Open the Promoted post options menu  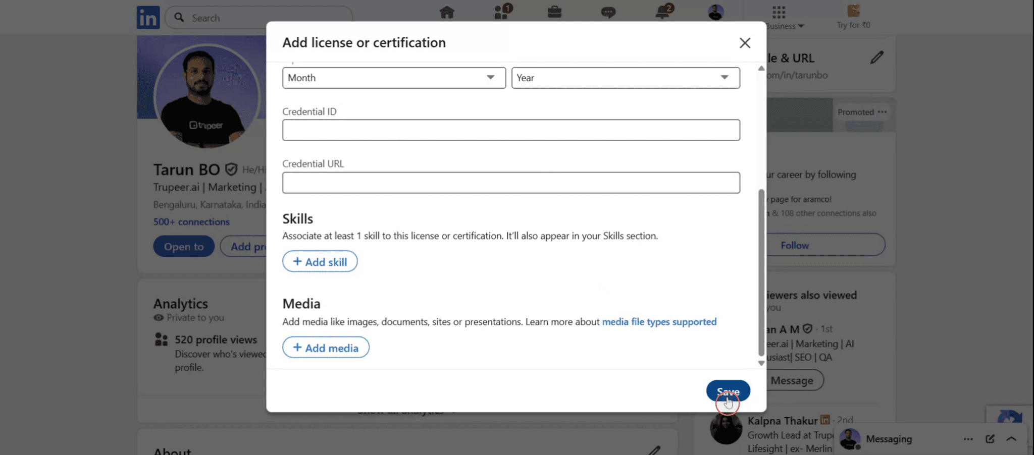pyautogui.click(x=882, y=112)
